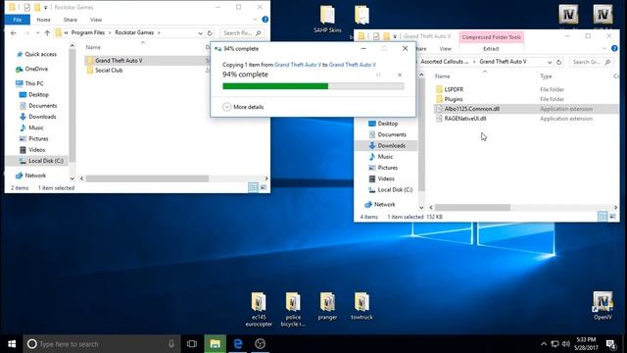
Task: Open View tab in Rockstar Games window
Action: (96, 20)
